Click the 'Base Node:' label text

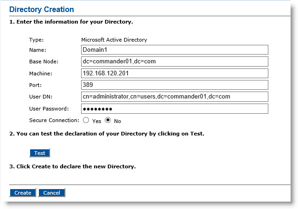click(x=44, y=61)
